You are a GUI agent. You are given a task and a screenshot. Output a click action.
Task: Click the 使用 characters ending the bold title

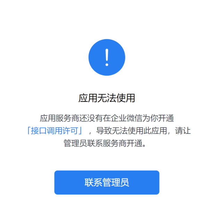(x=126, y=98)
